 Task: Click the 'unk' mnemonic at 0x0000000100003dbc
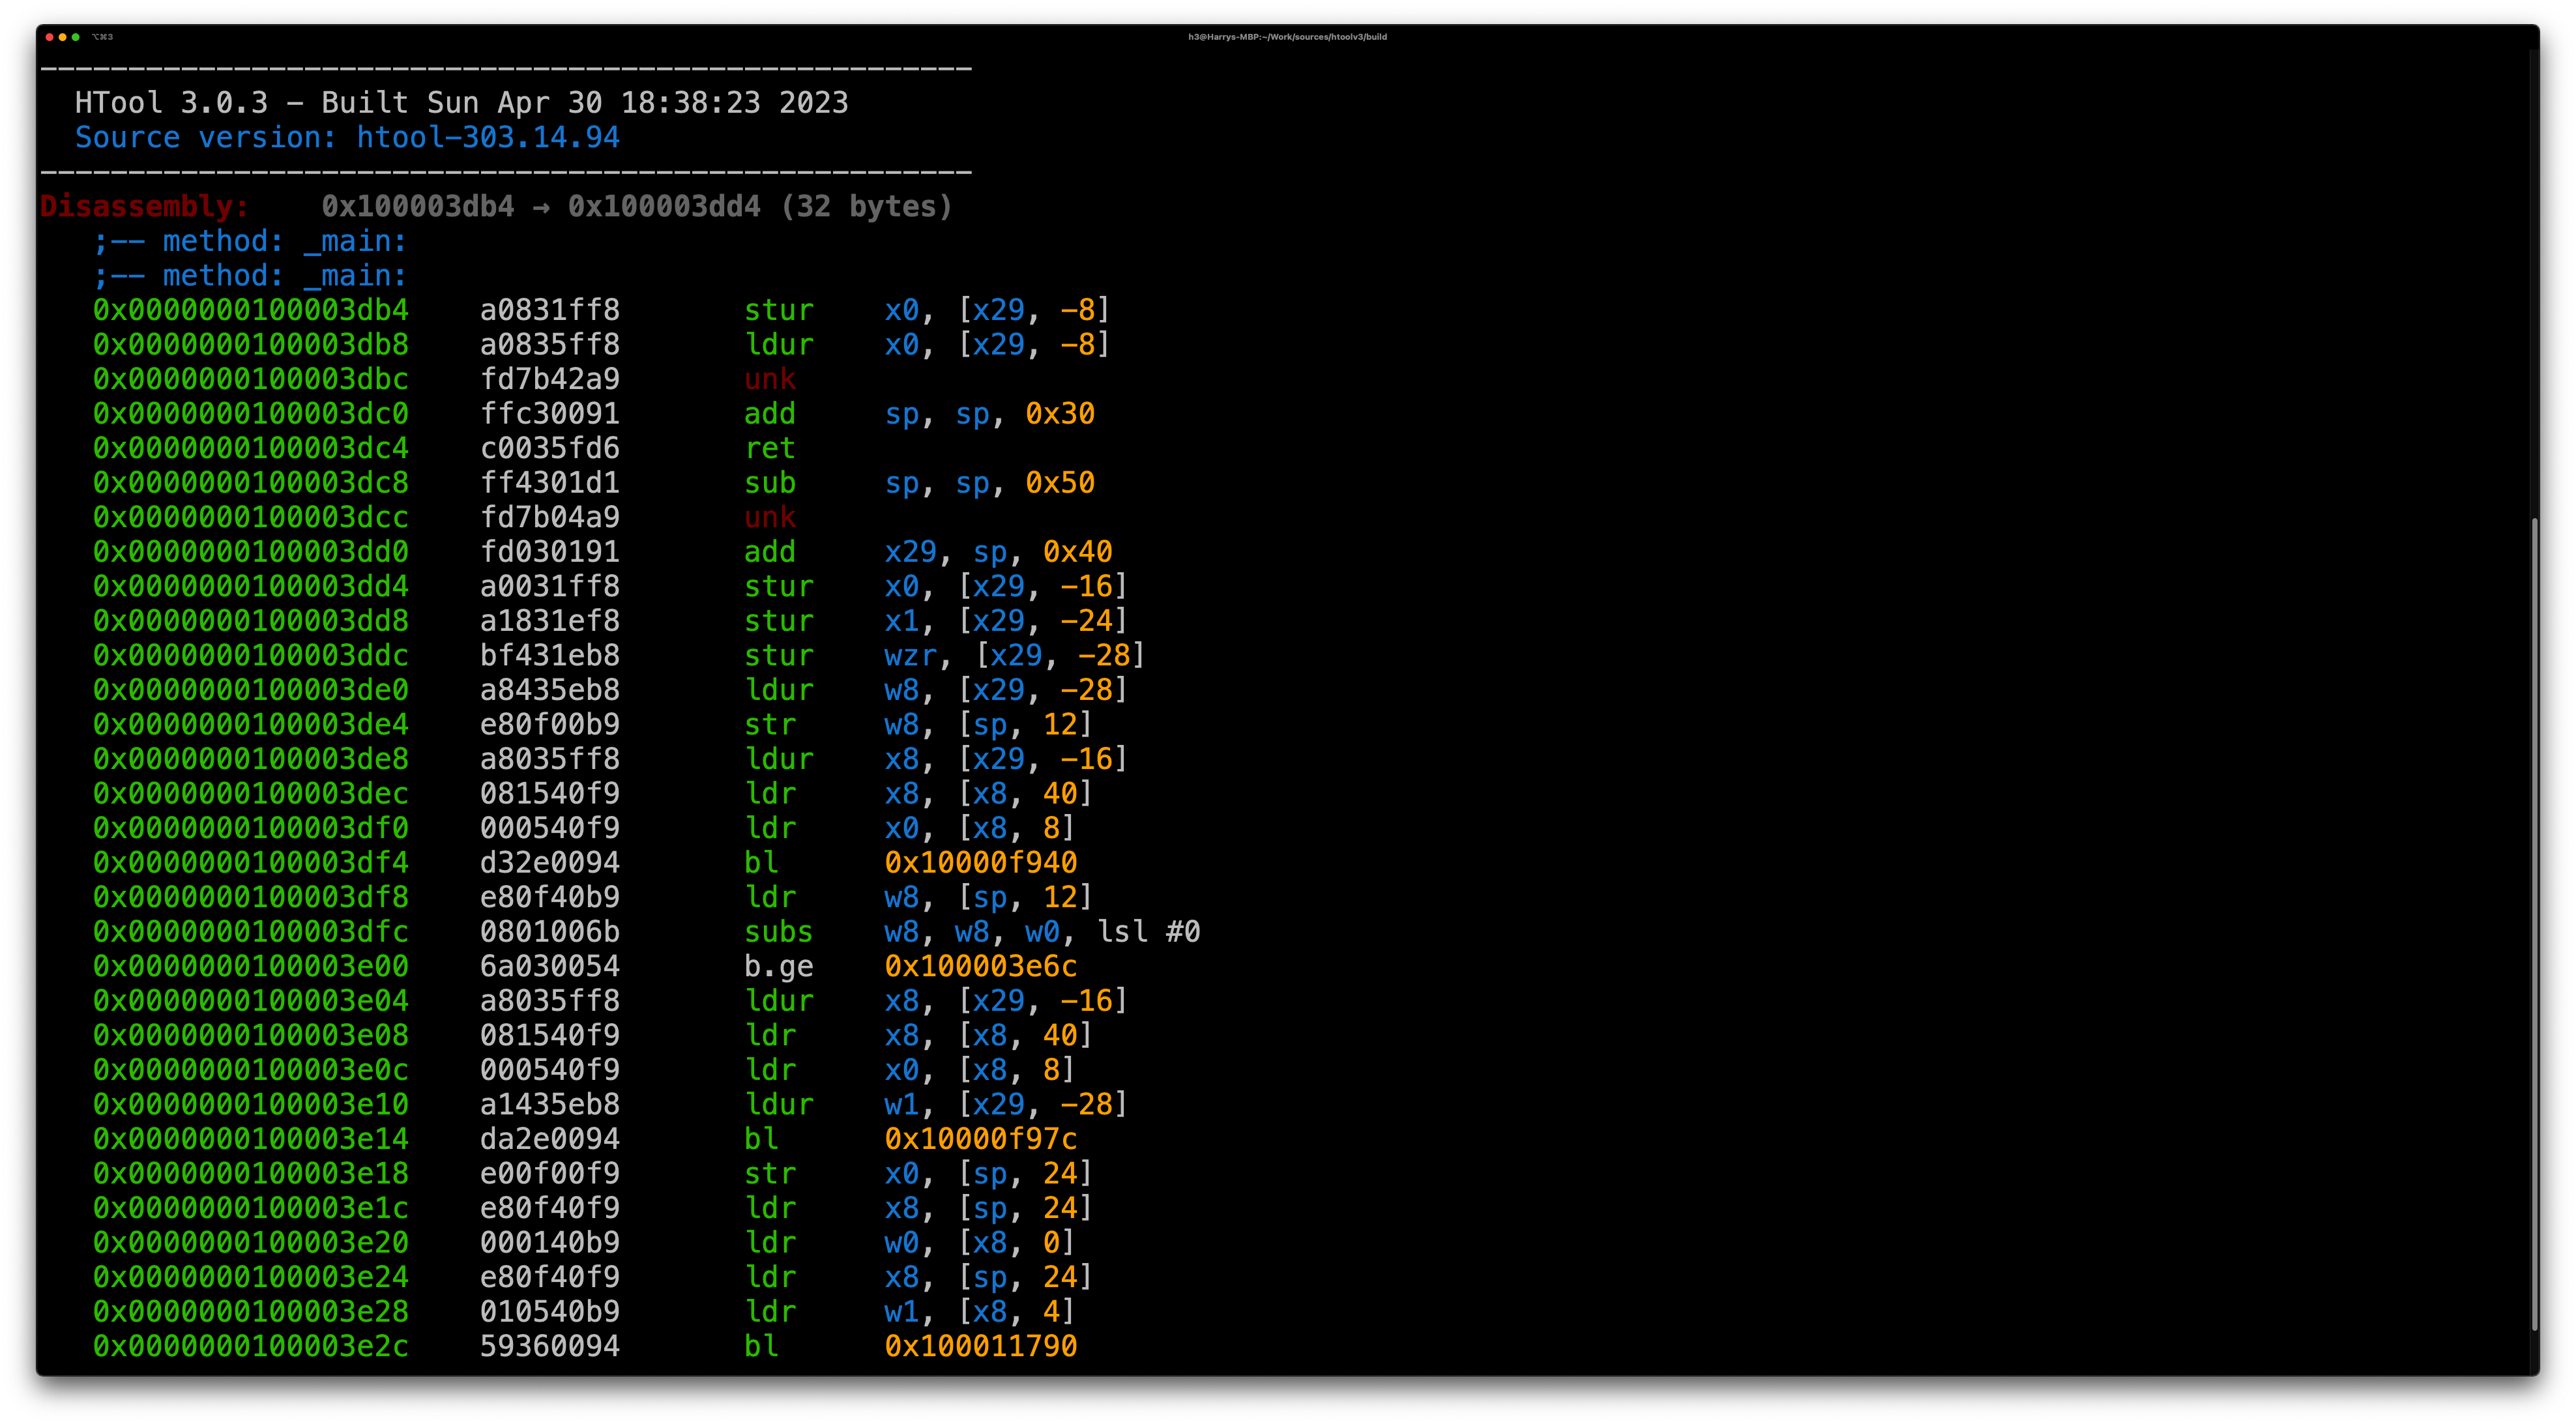pos(770,379)
